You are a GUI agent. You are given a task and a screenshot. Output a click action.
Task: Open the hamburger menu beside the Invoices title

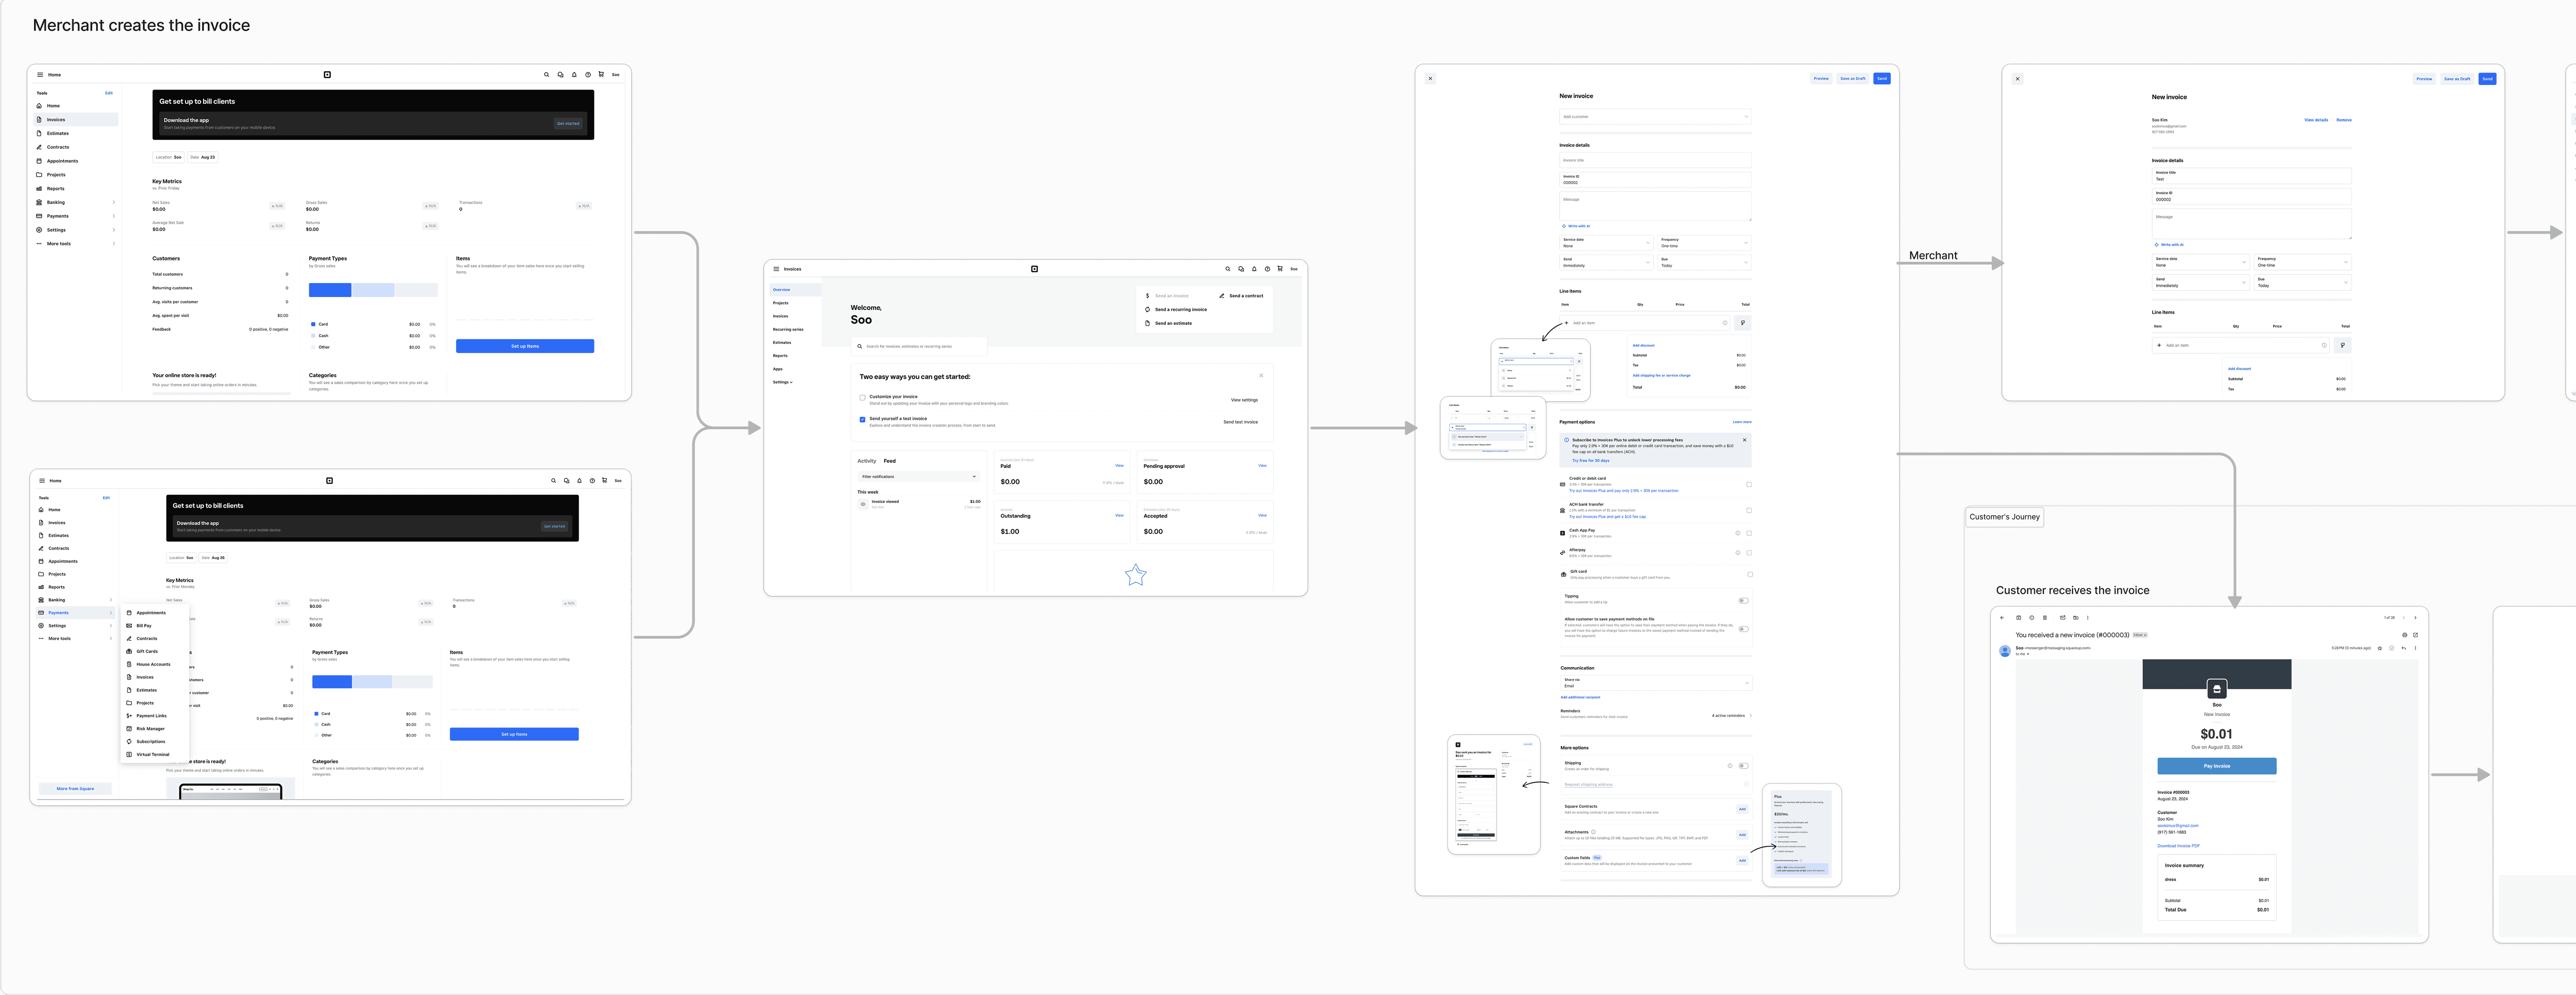(x=776, y=269)
